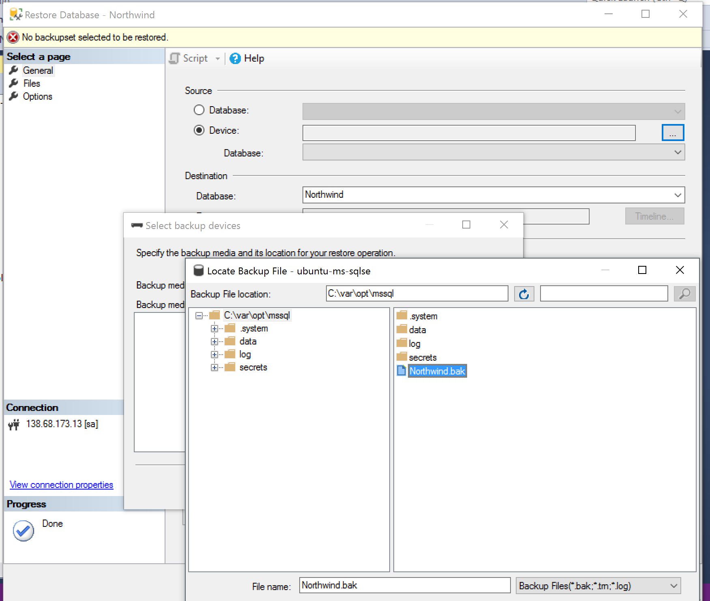Screen dimensions: 710x601
Task: Click the refresh icon beside Backup File location
Action: (523, 294)
